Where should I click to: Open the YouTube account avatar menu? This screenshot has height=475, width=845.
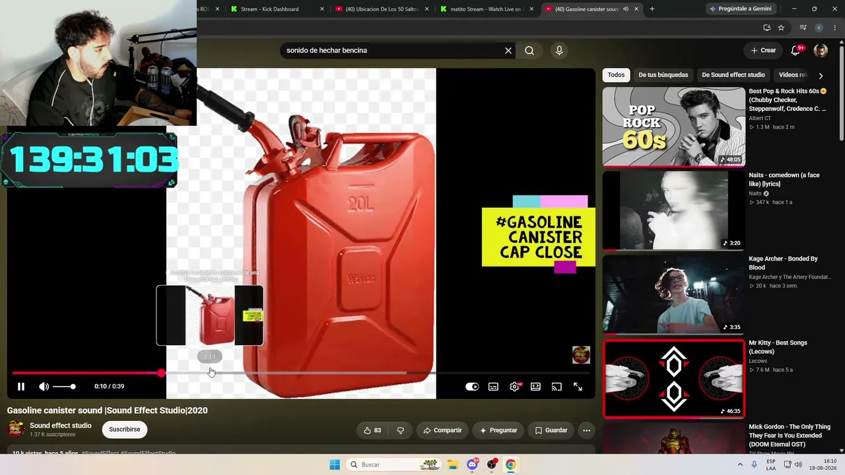(x=821, y=50)
